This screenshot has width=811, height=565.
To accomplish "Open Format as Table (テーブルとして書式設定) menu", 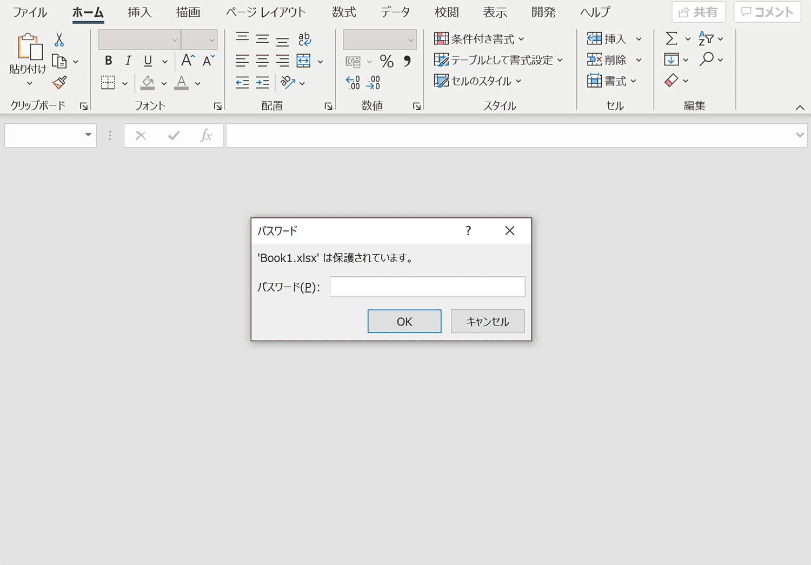I will click(x=498, y=60).
